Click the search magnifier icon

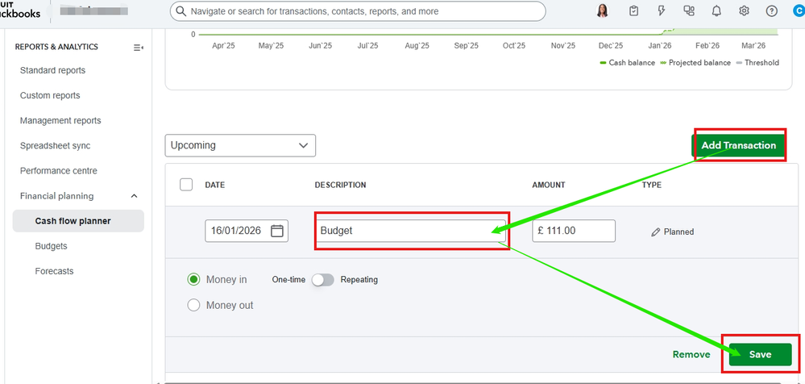point(181,11)
